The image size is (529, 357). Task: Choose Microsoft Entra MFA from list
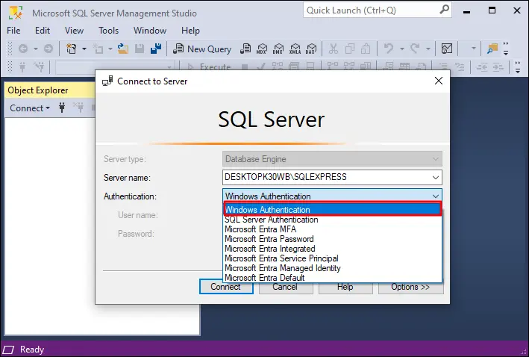click(x=260, y=229)
